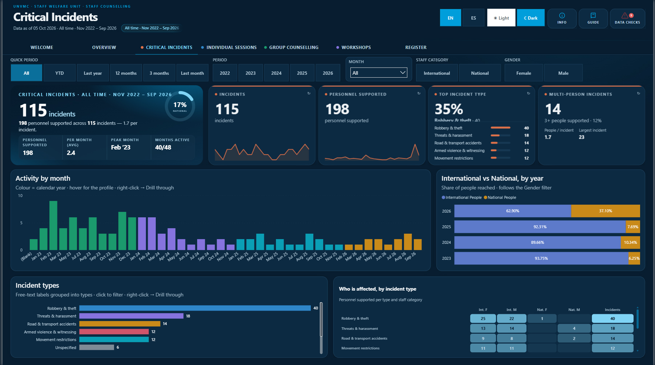The width and height of the screenshot is (655, 365).
Task: Switch language to ES
Action: (473, 18)
